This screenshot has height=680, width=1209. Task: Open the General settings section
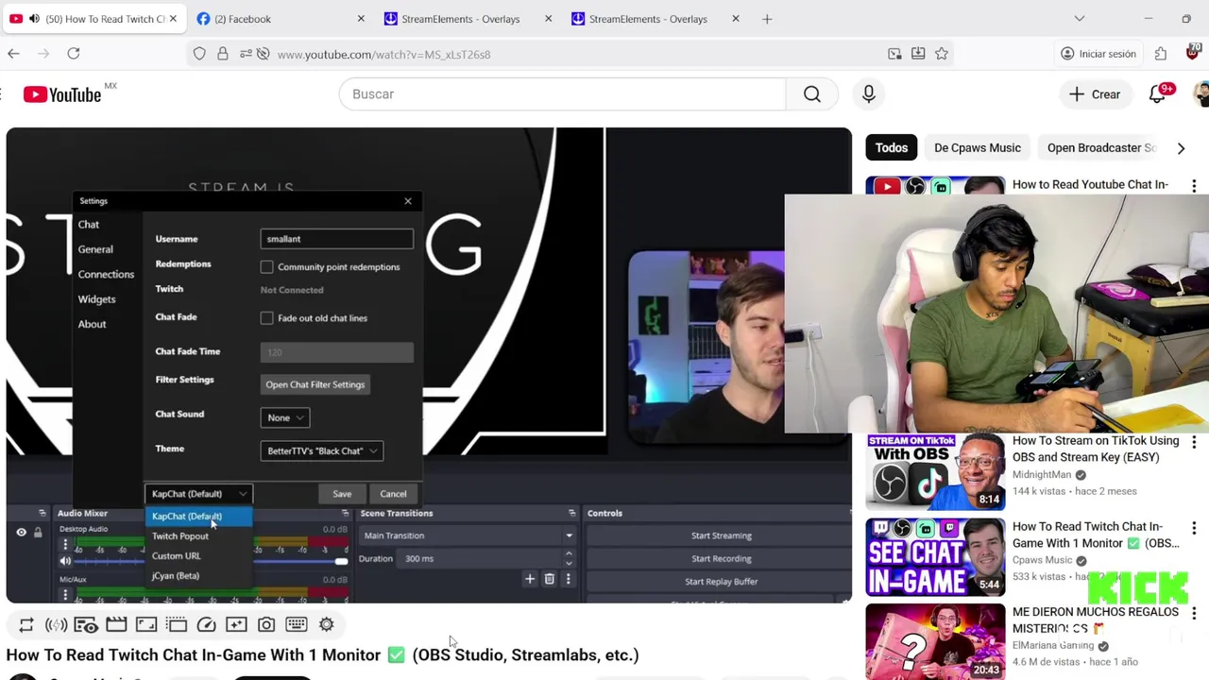[x=95, y=249]
